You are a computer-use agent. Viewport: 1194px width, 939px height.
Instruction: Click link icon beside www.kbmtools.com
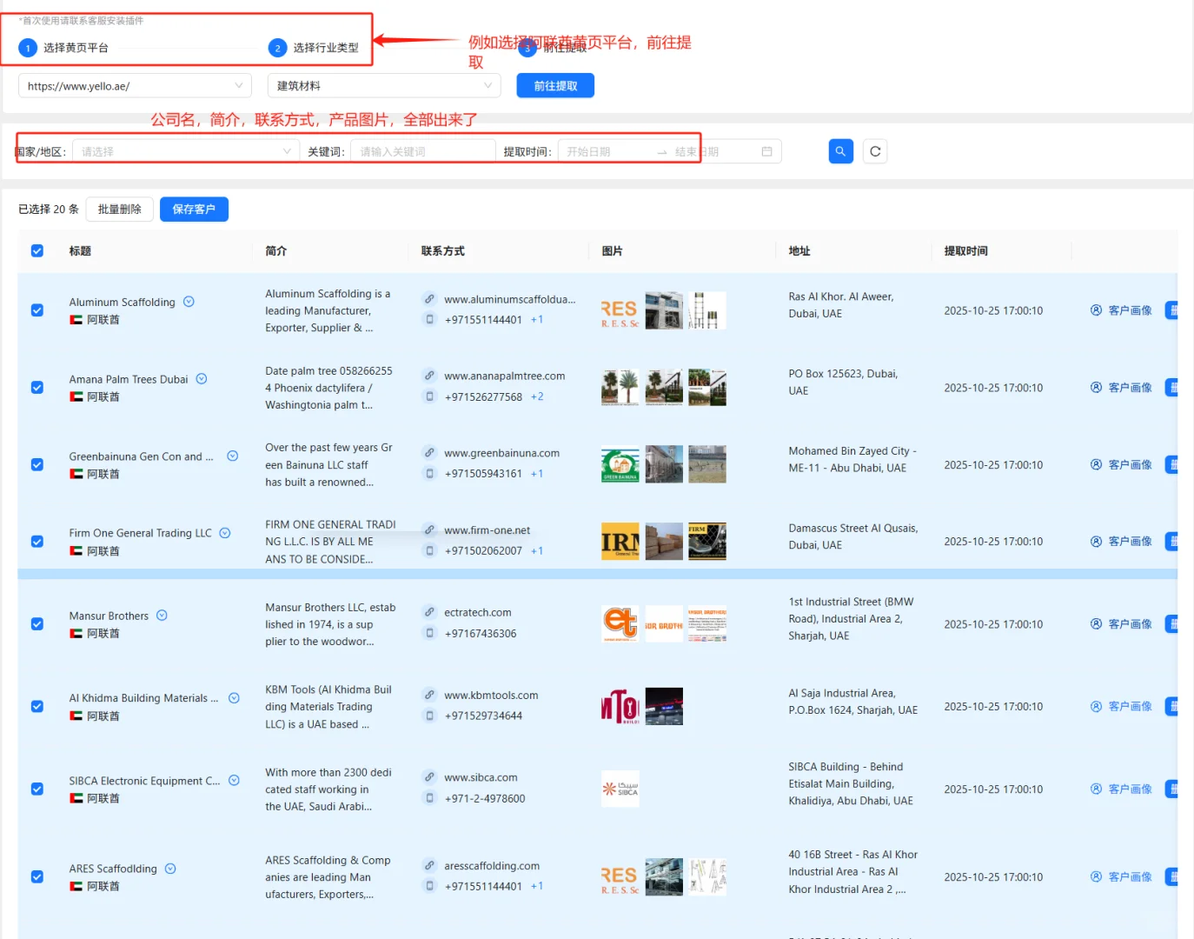click(x=429, y=695)
